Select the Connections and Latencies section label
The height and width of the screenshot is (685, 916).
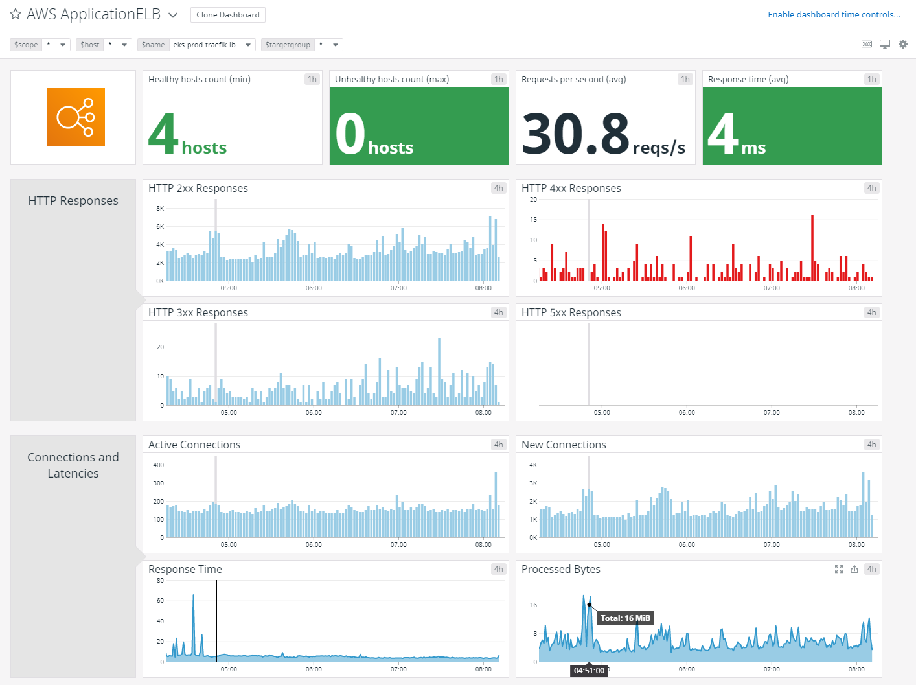point(73,465)
